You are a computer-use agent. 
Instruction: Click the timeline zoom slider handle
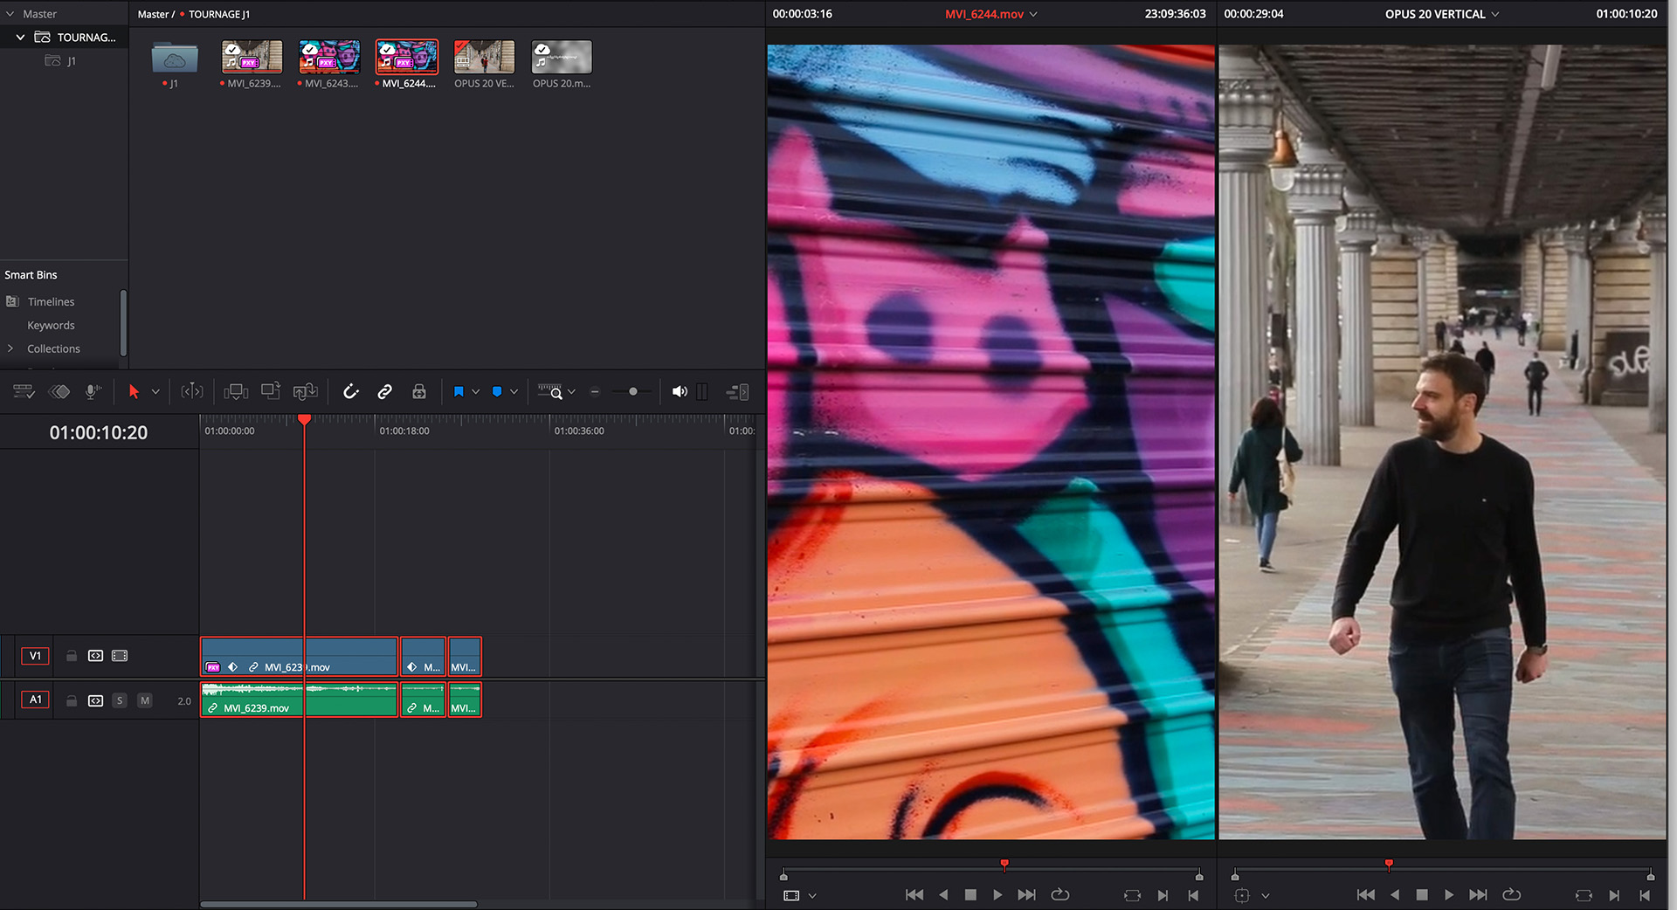(x=633, y=392)
